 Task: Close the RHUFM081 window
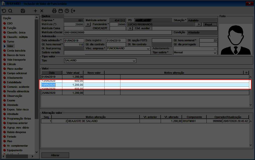[x=249, y=4]
